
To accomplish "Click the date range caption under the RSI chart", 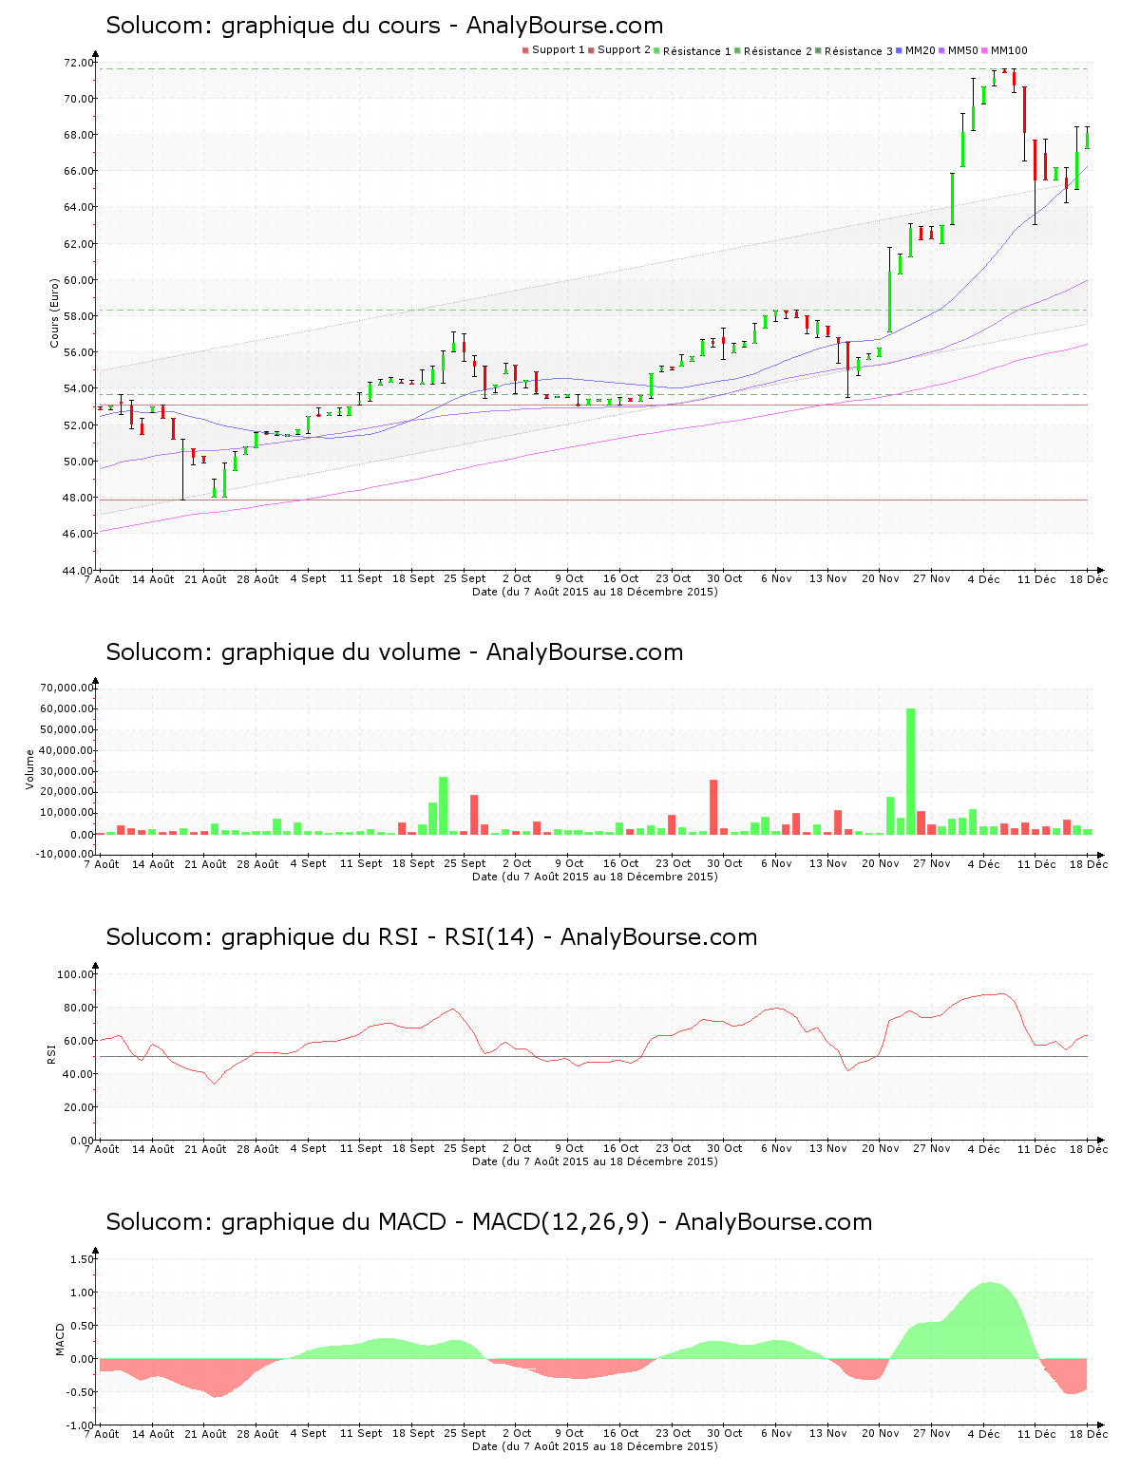I will tap(595, 1161).
